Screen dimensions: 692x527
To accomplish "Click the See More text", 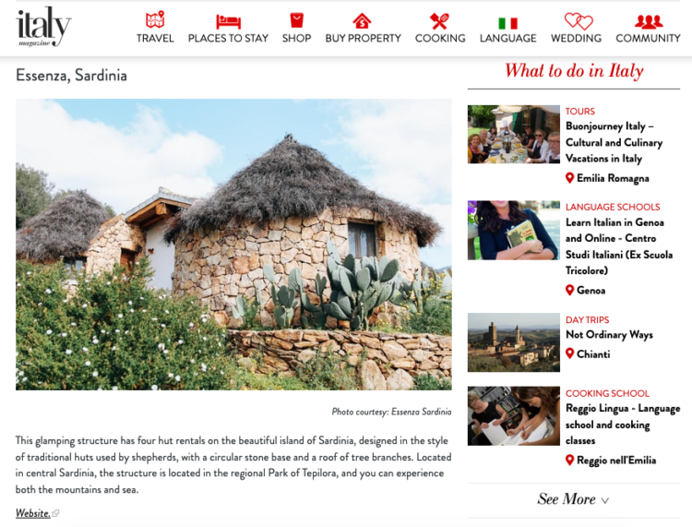I will click(x=567, y=498).
